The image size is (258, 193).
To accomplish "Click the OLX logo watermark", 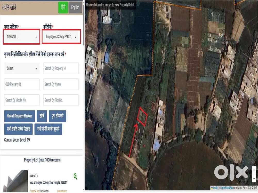I will [231, 172].
